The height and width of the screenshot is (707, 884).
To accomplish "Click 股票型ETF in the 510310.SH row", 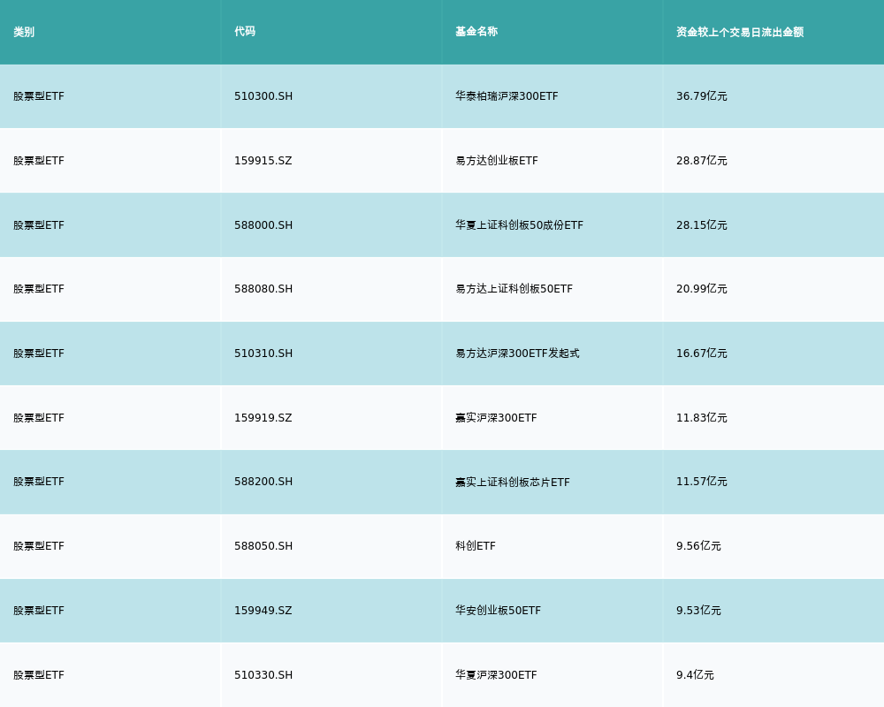I will pos(39,353).
